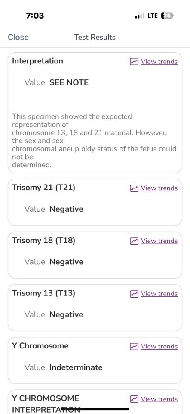Tap the trend chart icon for Trisomy 21
The image size is (190, 414).
click(134, 188)
